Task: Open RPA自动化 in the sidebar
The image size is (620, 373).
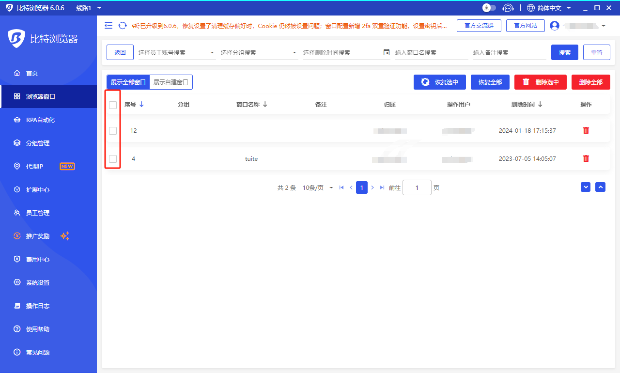Action: tap(48, 120)
